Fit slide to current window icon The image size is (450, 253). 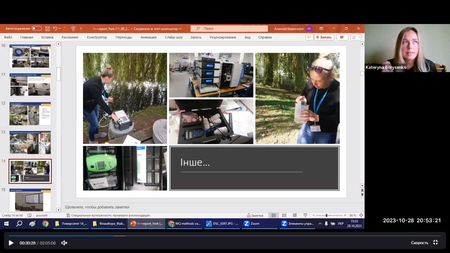361,215
